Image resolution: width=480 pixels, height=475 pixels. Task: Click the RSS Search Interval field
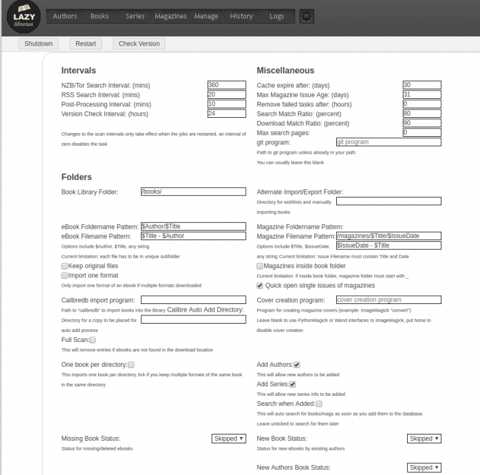(x=227, y=94)
